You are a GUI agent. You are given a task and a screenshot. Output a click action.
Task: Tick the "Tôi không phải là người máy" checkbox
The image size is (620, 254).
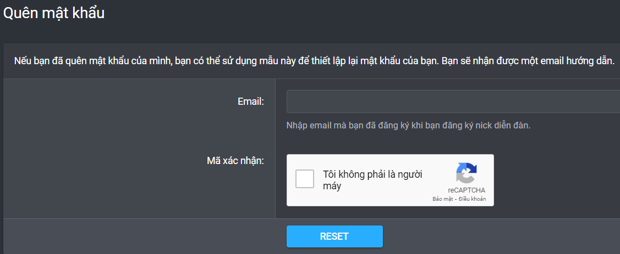pos(305,179)
